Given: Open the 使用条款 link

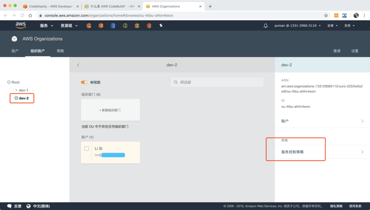Looking at the screenshot, I should (x=356, y=206).
